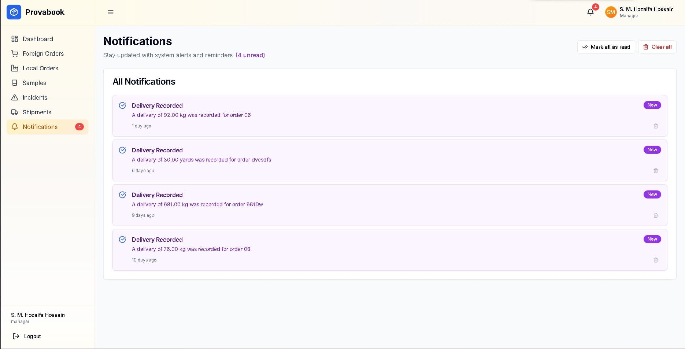
Task: Click the red 4 badge on sidebar Notifications
Action: pos(79,127)
